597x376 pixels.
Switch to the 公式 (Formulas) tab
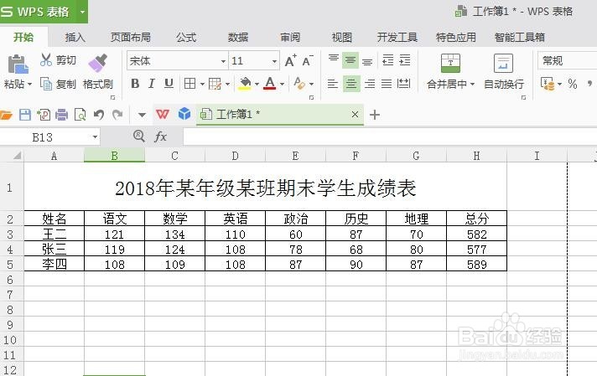[186, 37]
